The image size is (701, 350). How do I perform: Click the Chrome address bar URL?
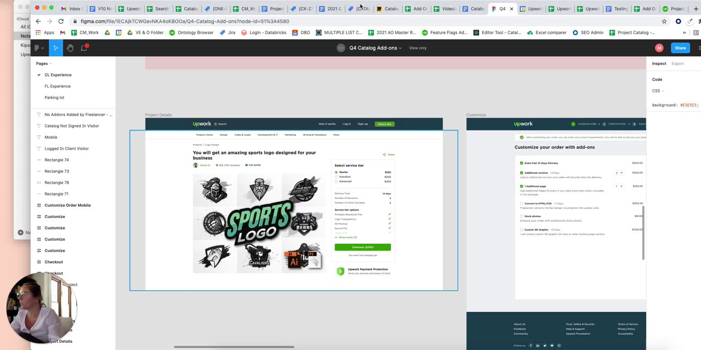pyautogui.click(x=185, y=21)
